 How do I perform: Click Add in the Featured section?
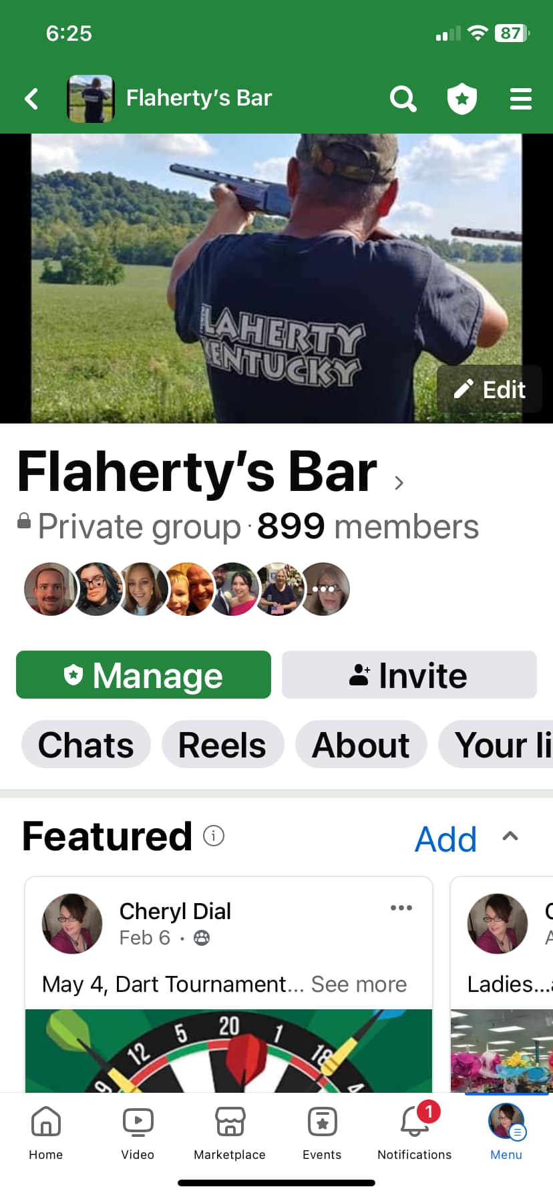tap(445, 839)
